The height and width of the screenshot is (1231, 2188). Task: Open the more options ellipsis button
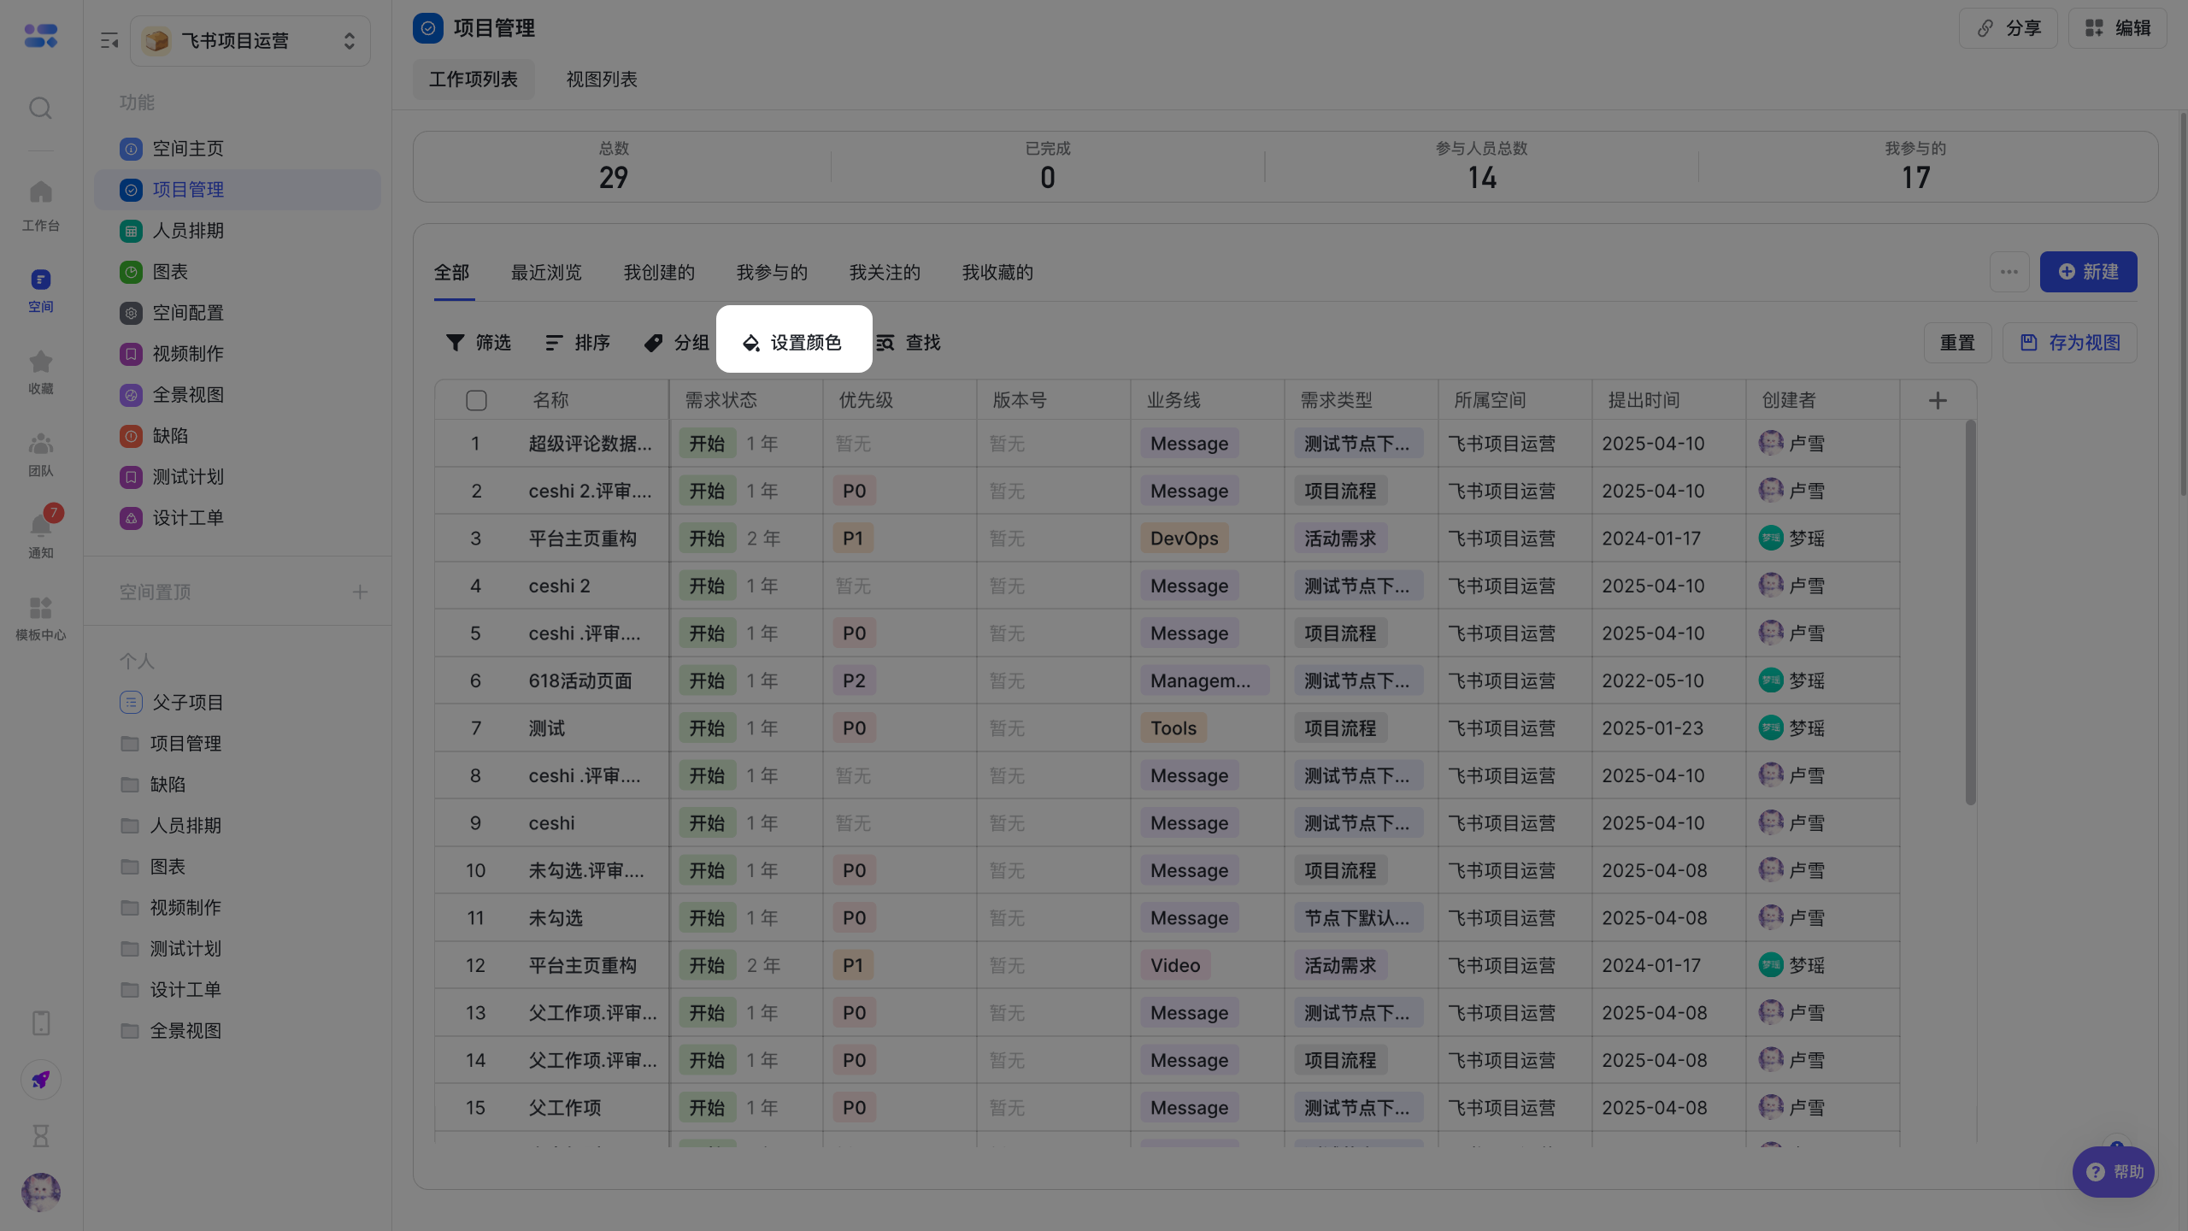2009,272
